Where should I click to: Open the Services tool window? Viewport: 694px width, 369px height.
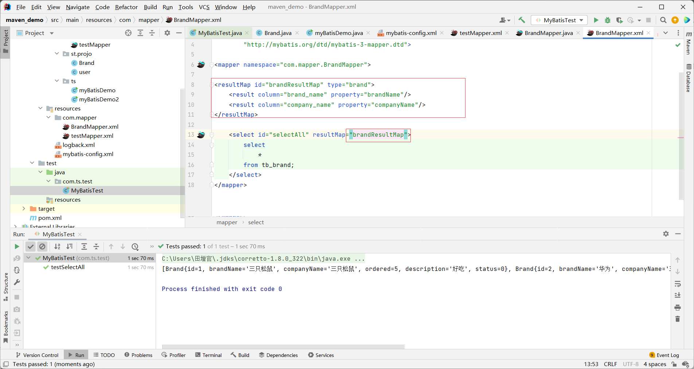pyautogui.click(x=321, y=355)
